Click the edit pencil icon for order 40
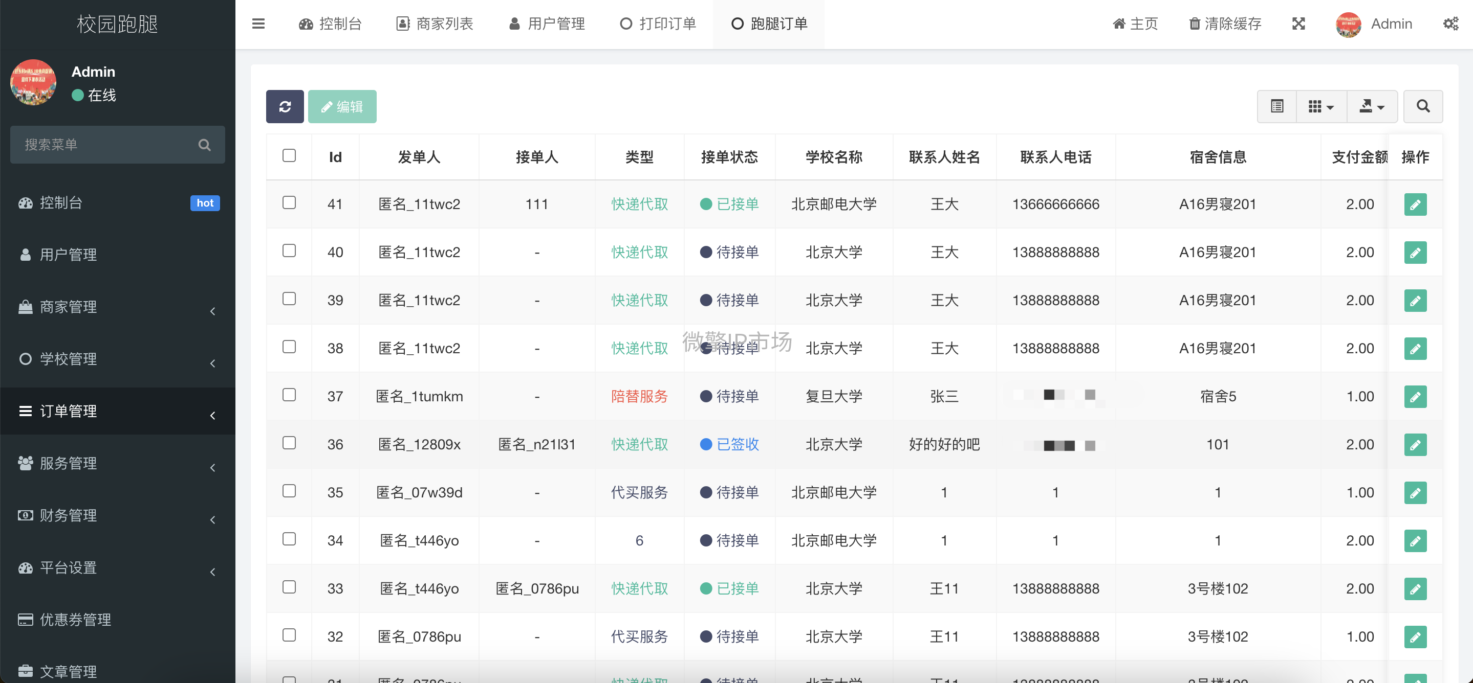 pos(1415,253)
